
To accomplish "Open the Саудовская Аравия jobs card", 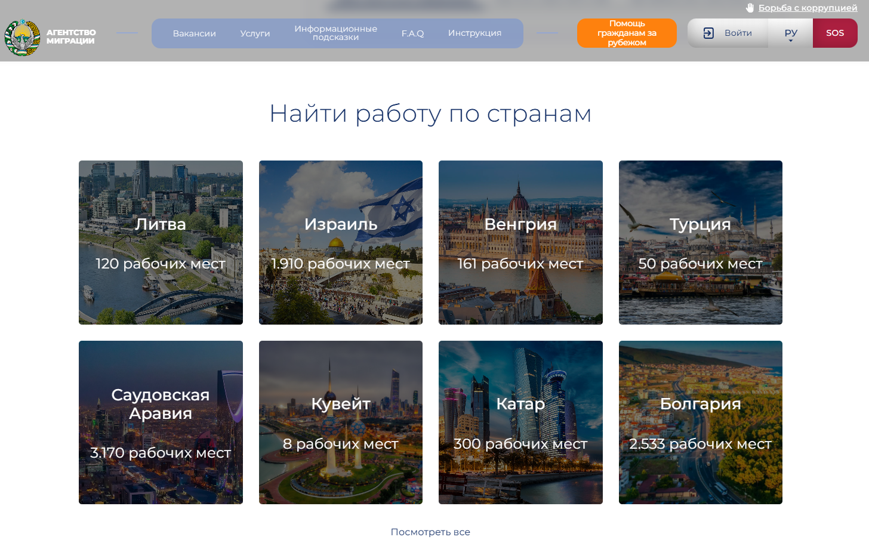I will coord(161,422).
